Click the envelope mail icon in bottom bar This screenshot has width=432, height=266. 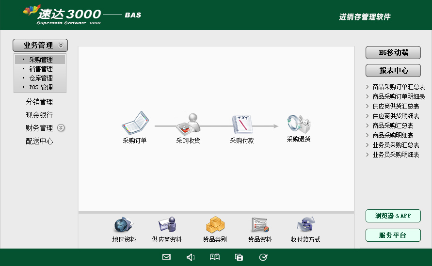166,257
